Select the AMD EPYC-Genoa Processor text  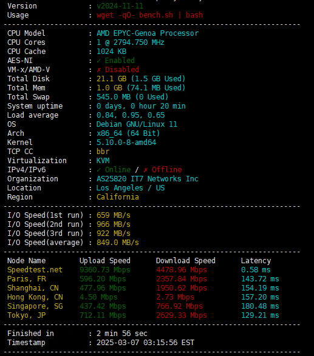point(148,33)
